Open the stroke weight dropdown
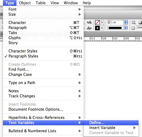The width and height of the screenshot is (142, 137). point(126,22)
